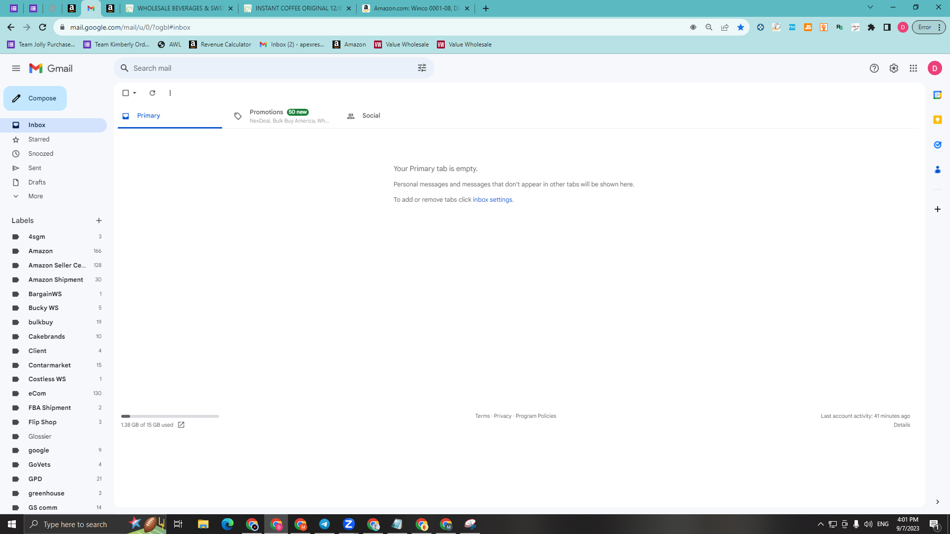Open a new browser tab
The width and height of the screenshot is (950, 534).
point(486,8)
